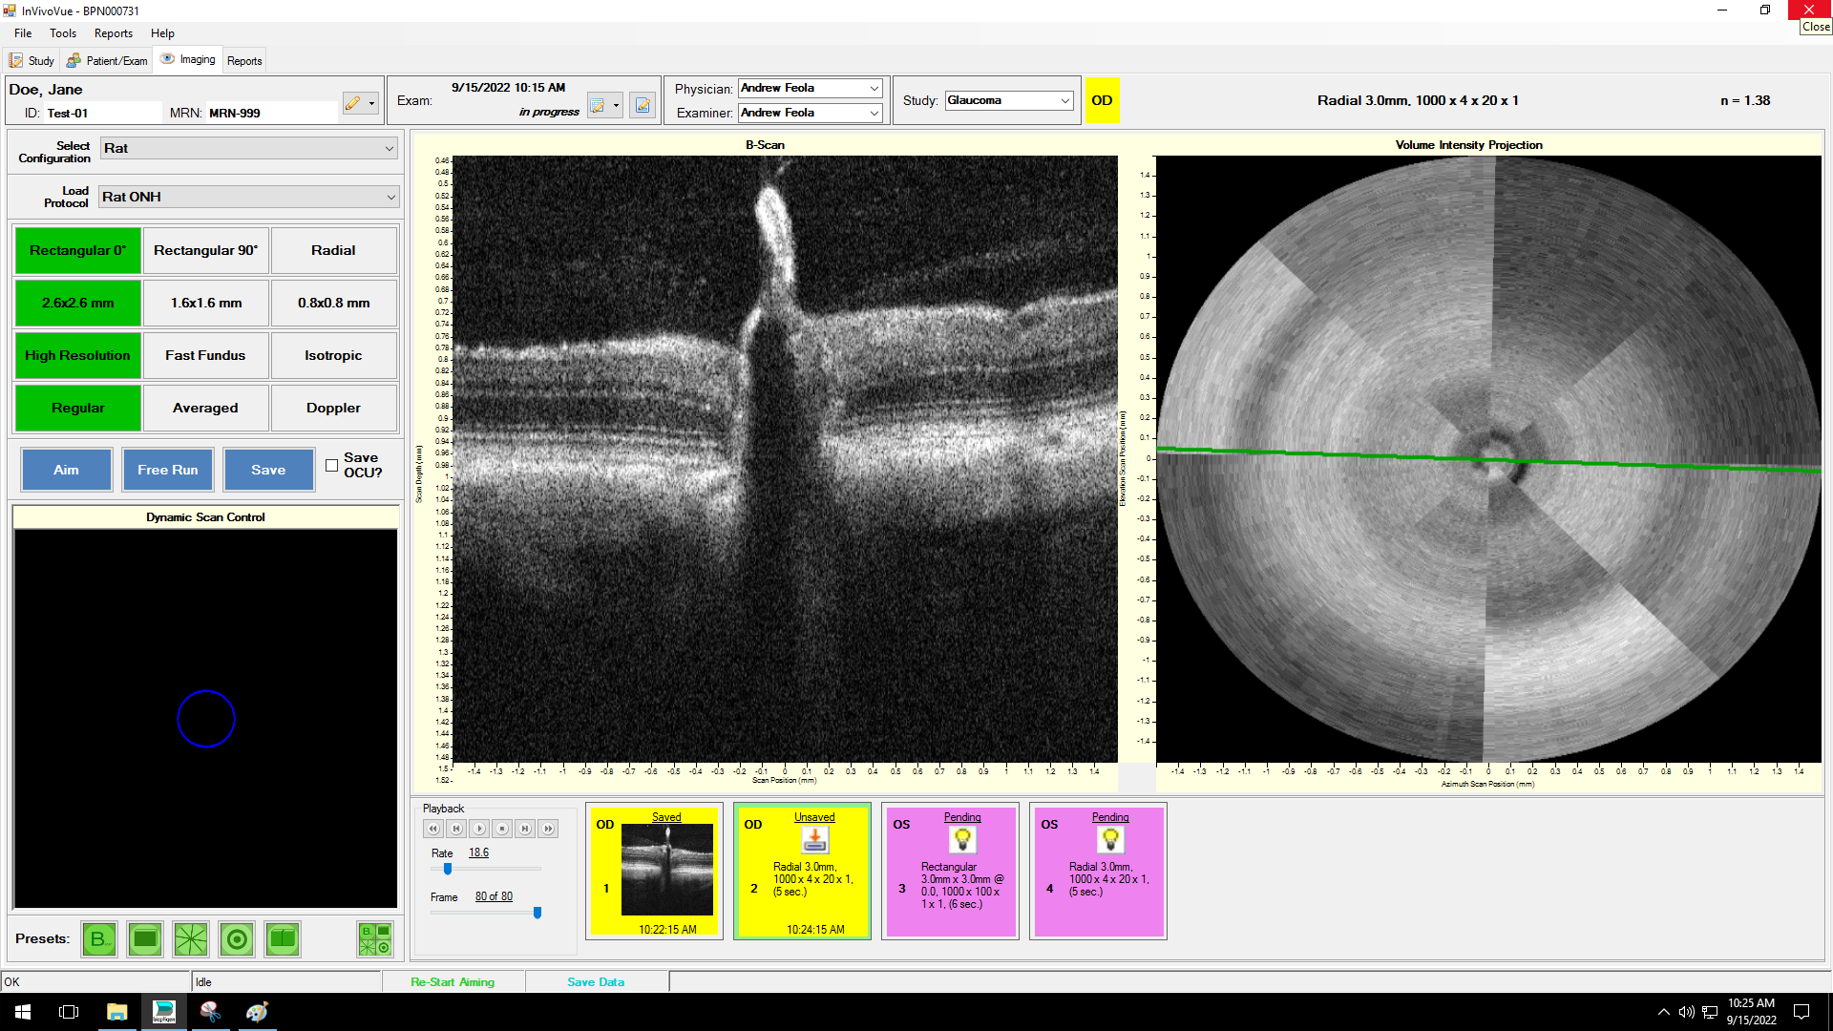Expand the Load Protocol dropdown

(x=390, y=198)
